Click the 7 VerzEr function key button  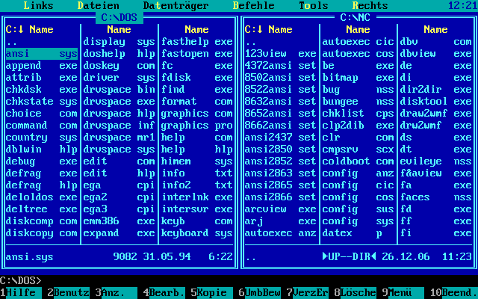click(308, 293)
